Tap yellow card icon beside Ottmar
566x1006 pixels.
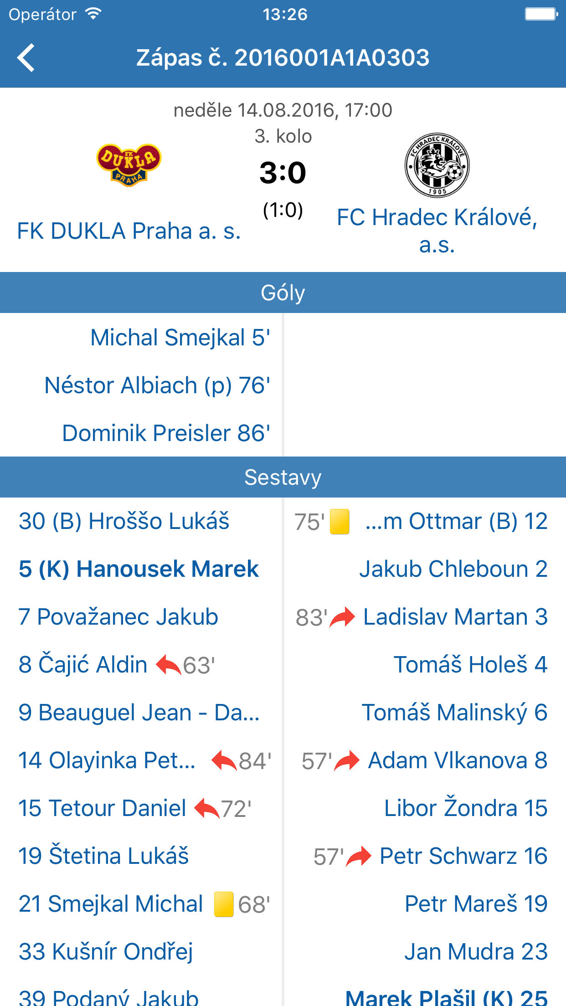coord(340,522)
